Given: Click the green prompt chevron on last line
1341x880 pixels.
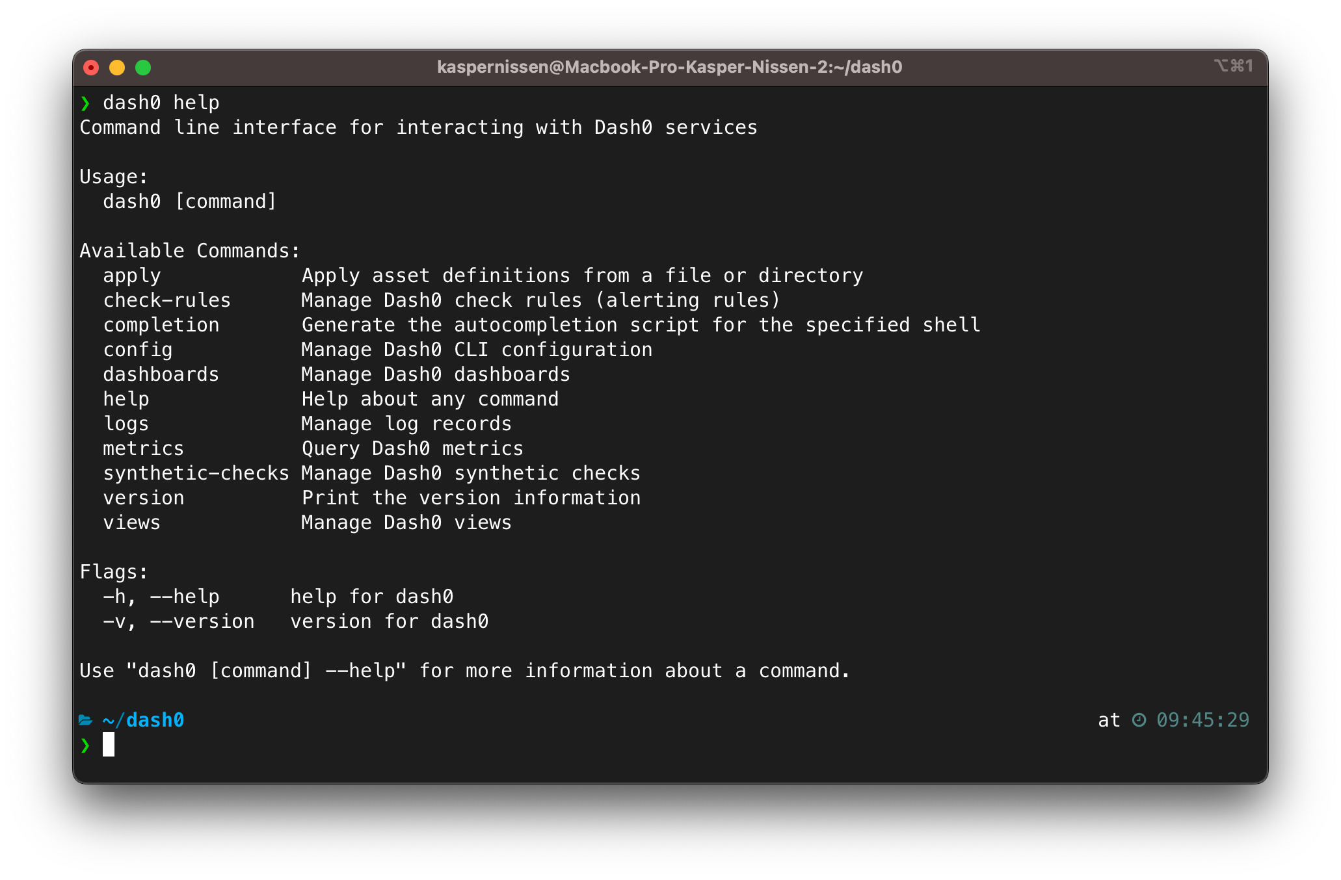Looking at the screenshot, I should tap(85, 745).
